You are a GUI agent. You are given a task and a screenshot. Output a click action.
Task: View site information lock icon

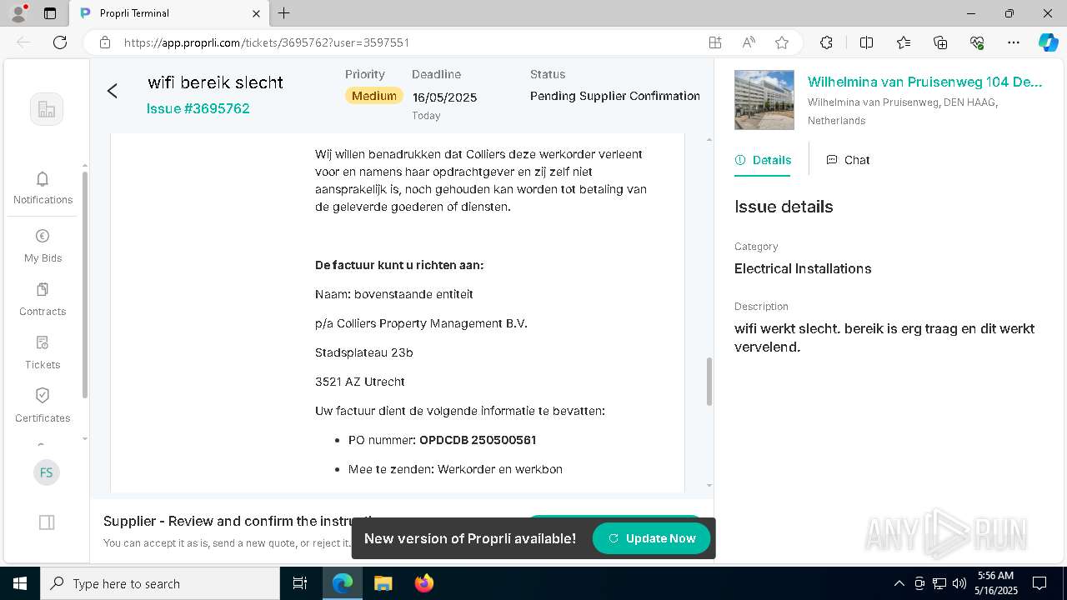pyautogui.click(x=105, y=42)
